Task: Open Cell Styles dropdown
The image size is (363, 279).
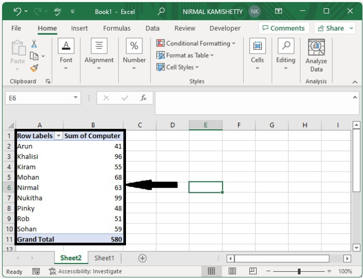Action: click(197, 67)
